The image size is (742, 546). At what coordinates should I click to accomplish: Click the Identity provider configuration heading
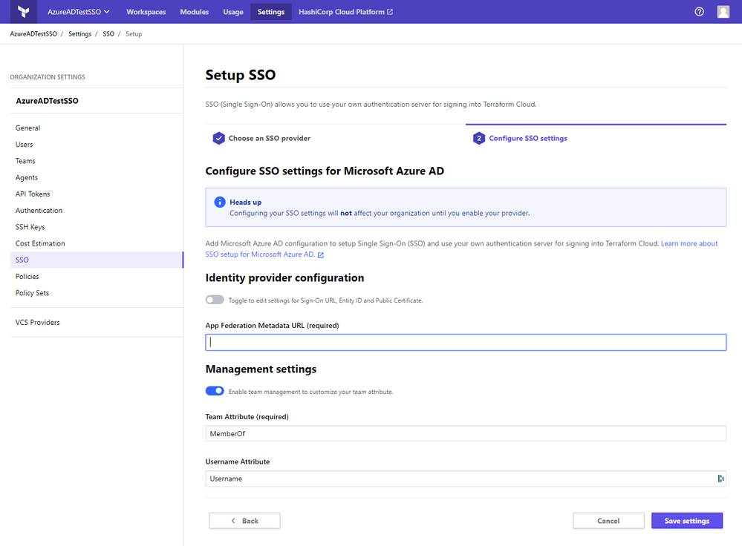285,277
